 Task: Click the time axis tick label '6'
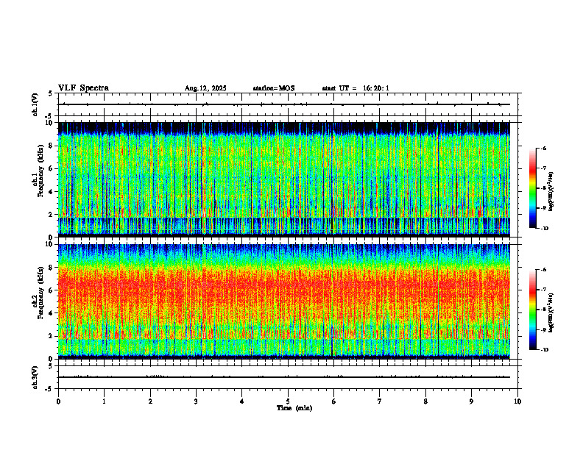coord(333,401)
